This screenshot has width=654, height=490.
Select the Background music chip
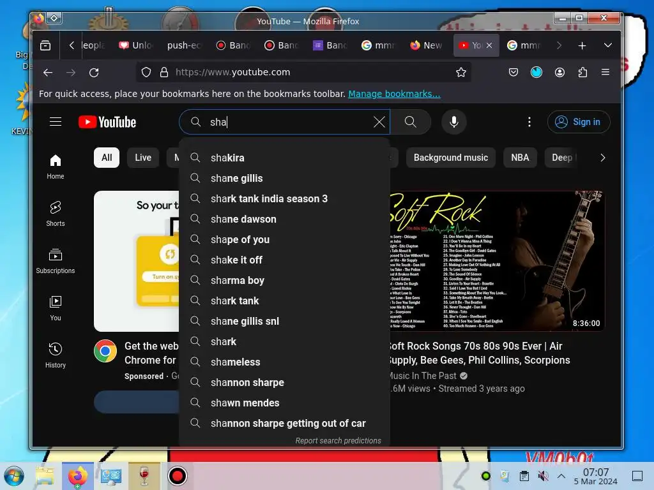(x=451, y=158)
